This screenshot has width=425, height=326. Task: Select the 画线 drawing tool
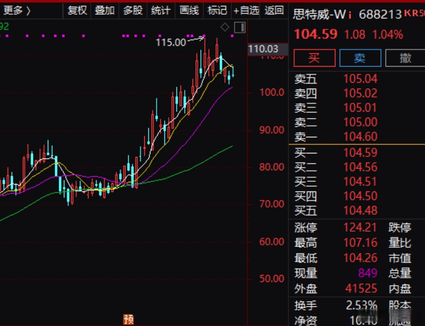click(x=188, y=10)
